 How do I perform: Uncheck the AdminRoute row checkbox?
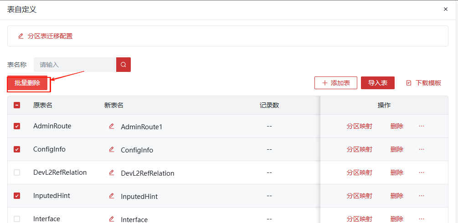click(17, 126)
